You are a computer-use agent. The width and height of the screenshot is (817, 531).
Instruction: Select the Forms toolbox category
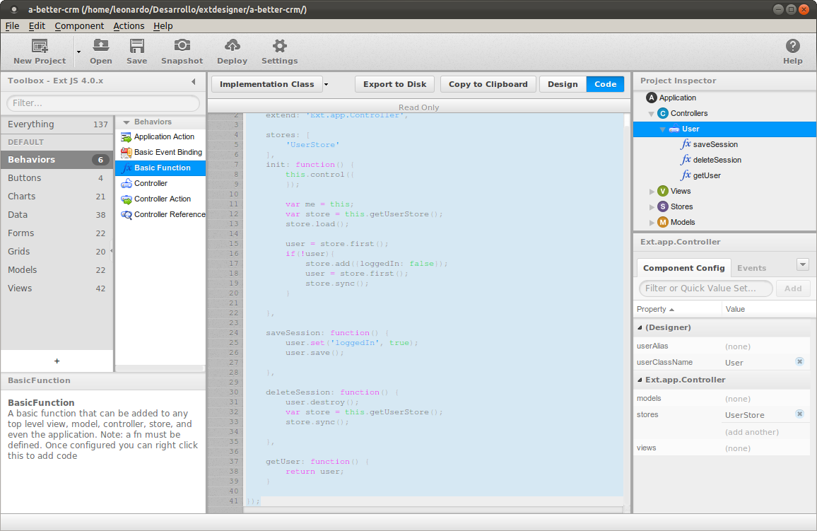[57, 233]
